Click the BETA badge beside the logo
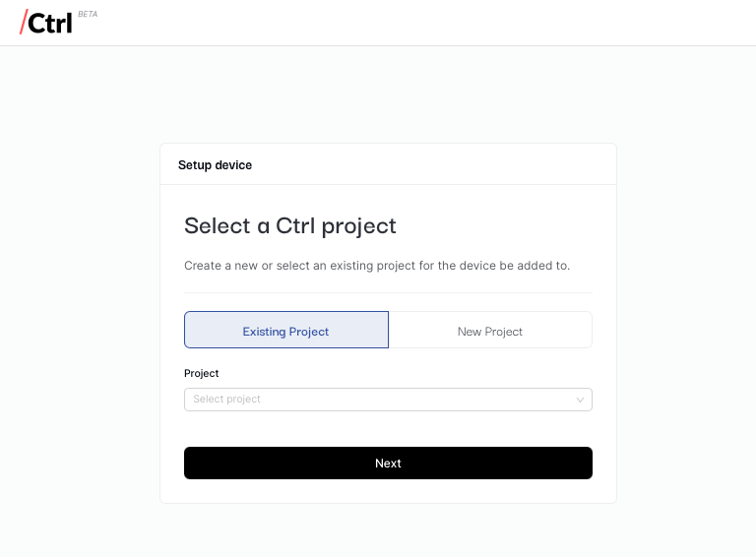The width and height of the screenshot is (756, 557). tap(88, 15)
